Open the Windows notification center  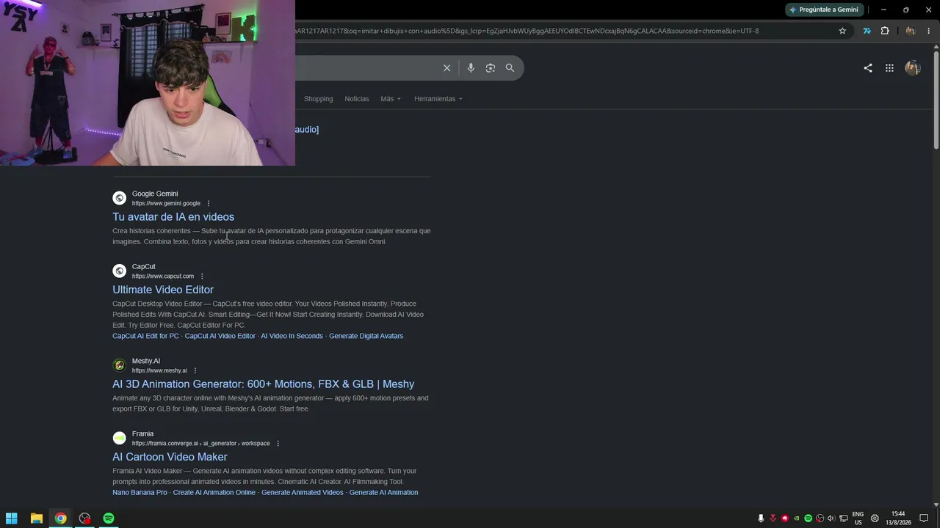coord(924,518)
